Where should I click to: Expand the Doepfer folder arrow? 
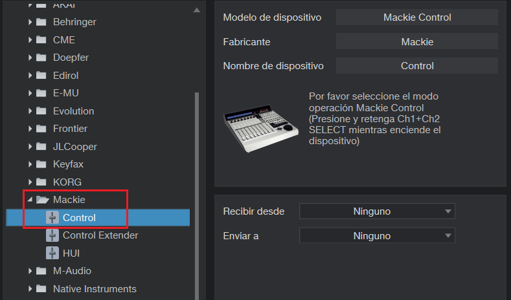(30, 58)
